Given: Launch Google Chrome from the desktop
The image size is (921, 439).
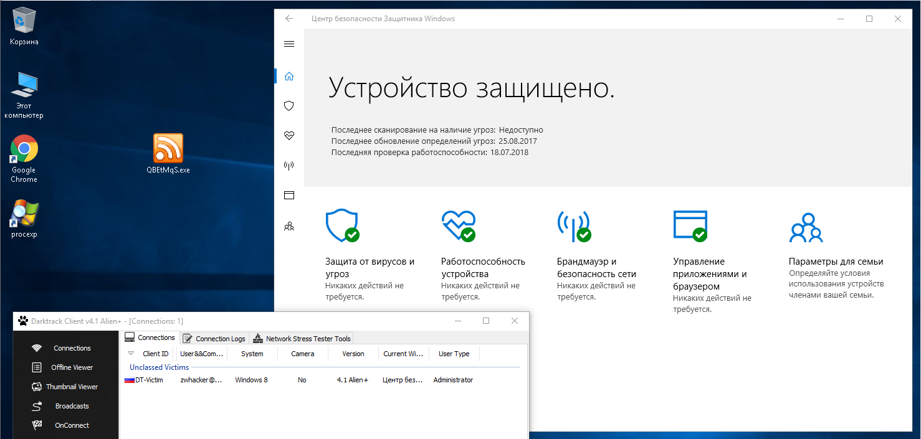Looking at the screenshot, I should pyautogui.click(x=24, y=159).
